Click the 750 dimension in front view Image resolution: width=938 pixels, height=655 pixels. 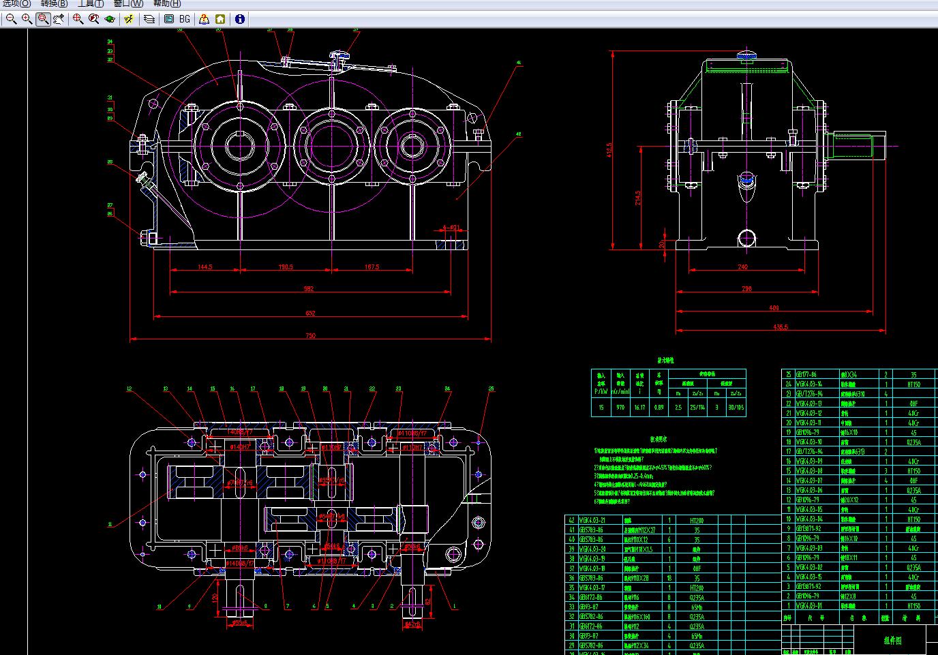[310, 335]
